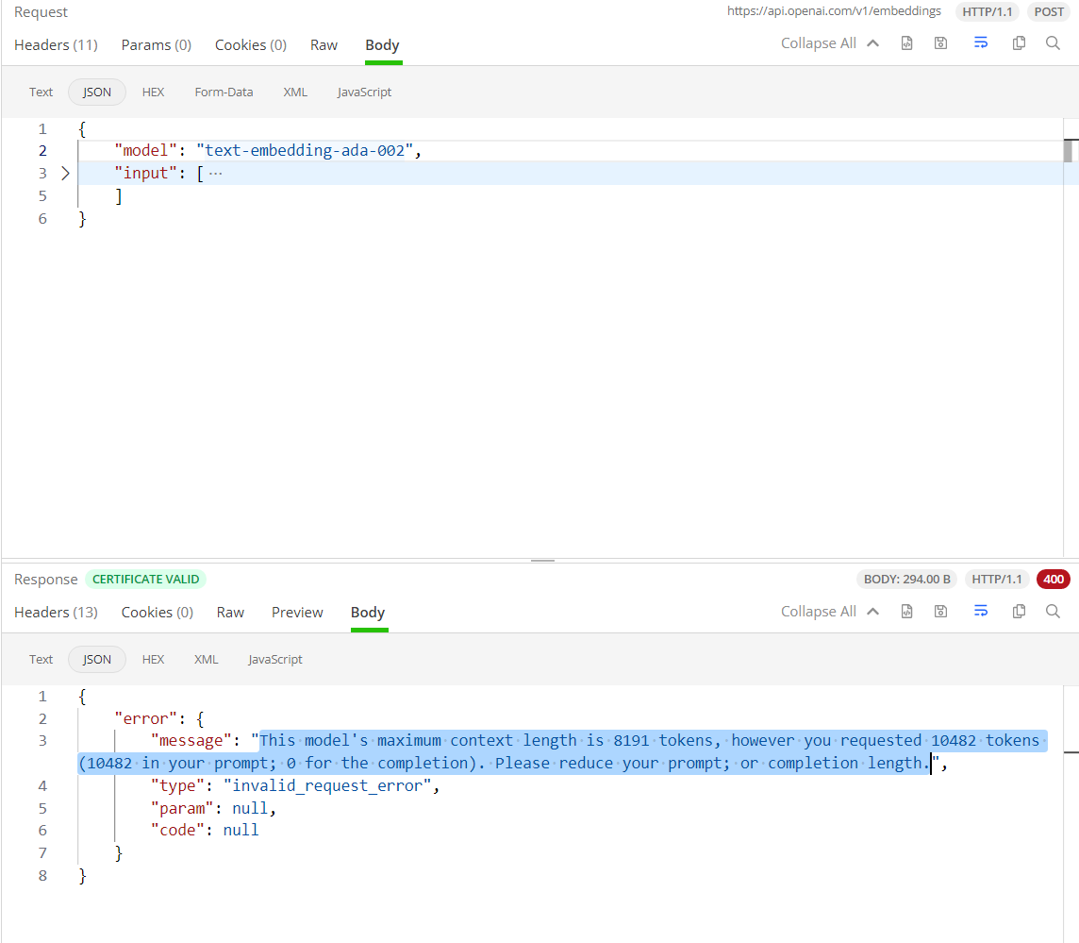Open the response Headers (13) tab
This screenshot has width=1079, height=943.
(x=56, y=613)
